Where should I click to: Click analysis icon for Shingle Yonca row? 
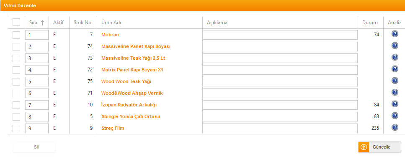pos(395,116)
